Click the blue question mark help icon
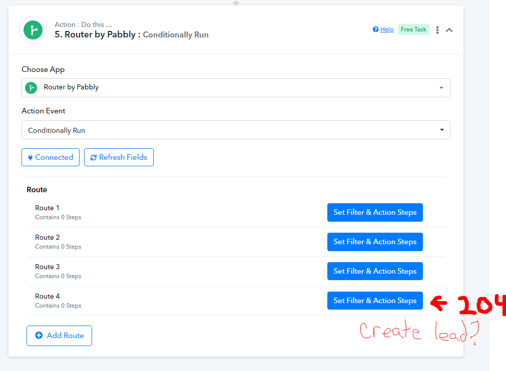 375,29
